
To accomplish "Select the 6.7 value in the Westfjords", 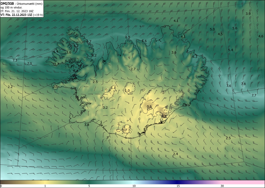I will coord(89,41).
